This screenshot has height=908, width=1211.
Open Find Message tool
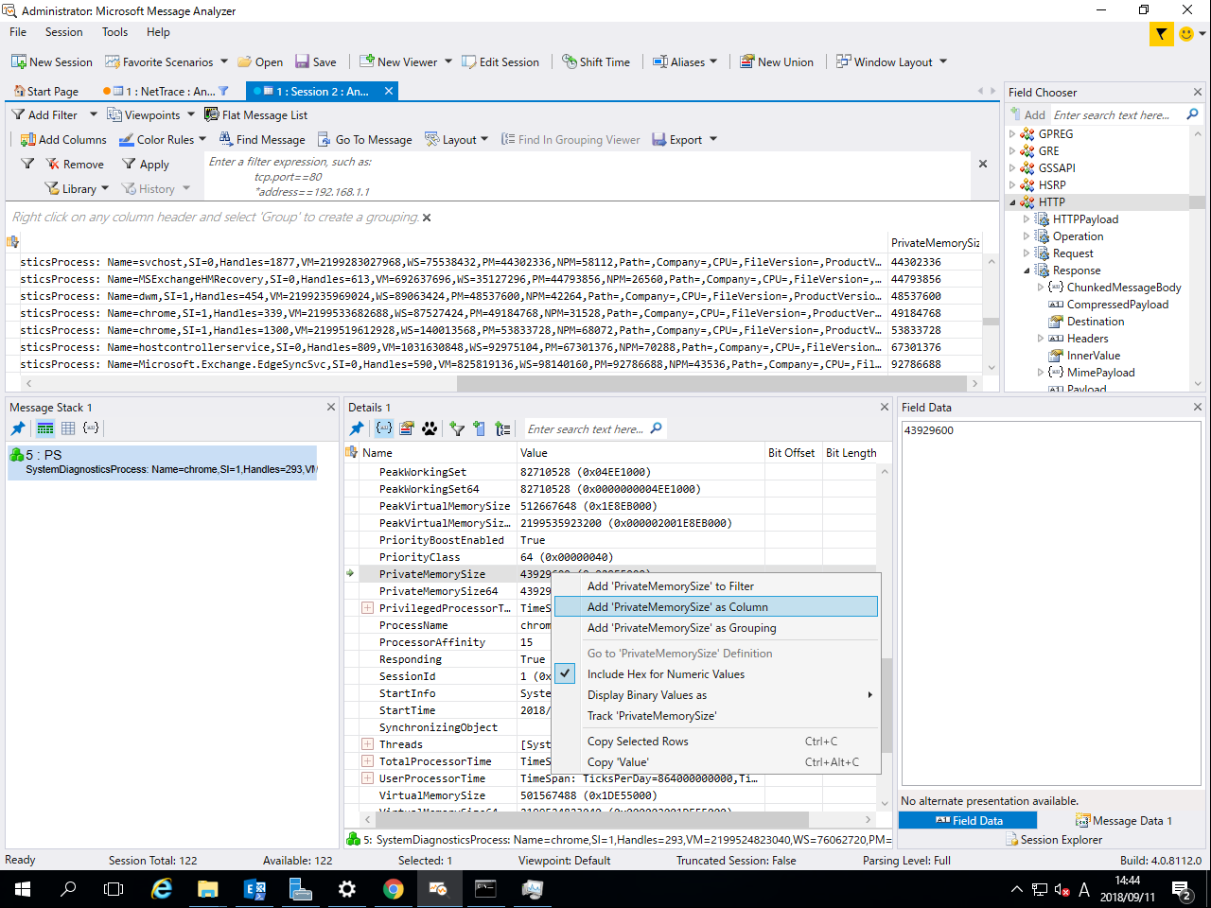click(x=262, y=140)
